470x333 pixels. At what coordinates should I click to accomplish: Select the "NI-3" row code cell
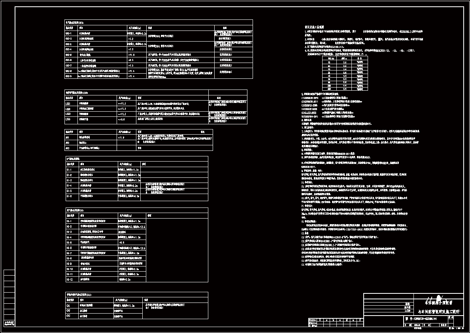pos(72,232)
